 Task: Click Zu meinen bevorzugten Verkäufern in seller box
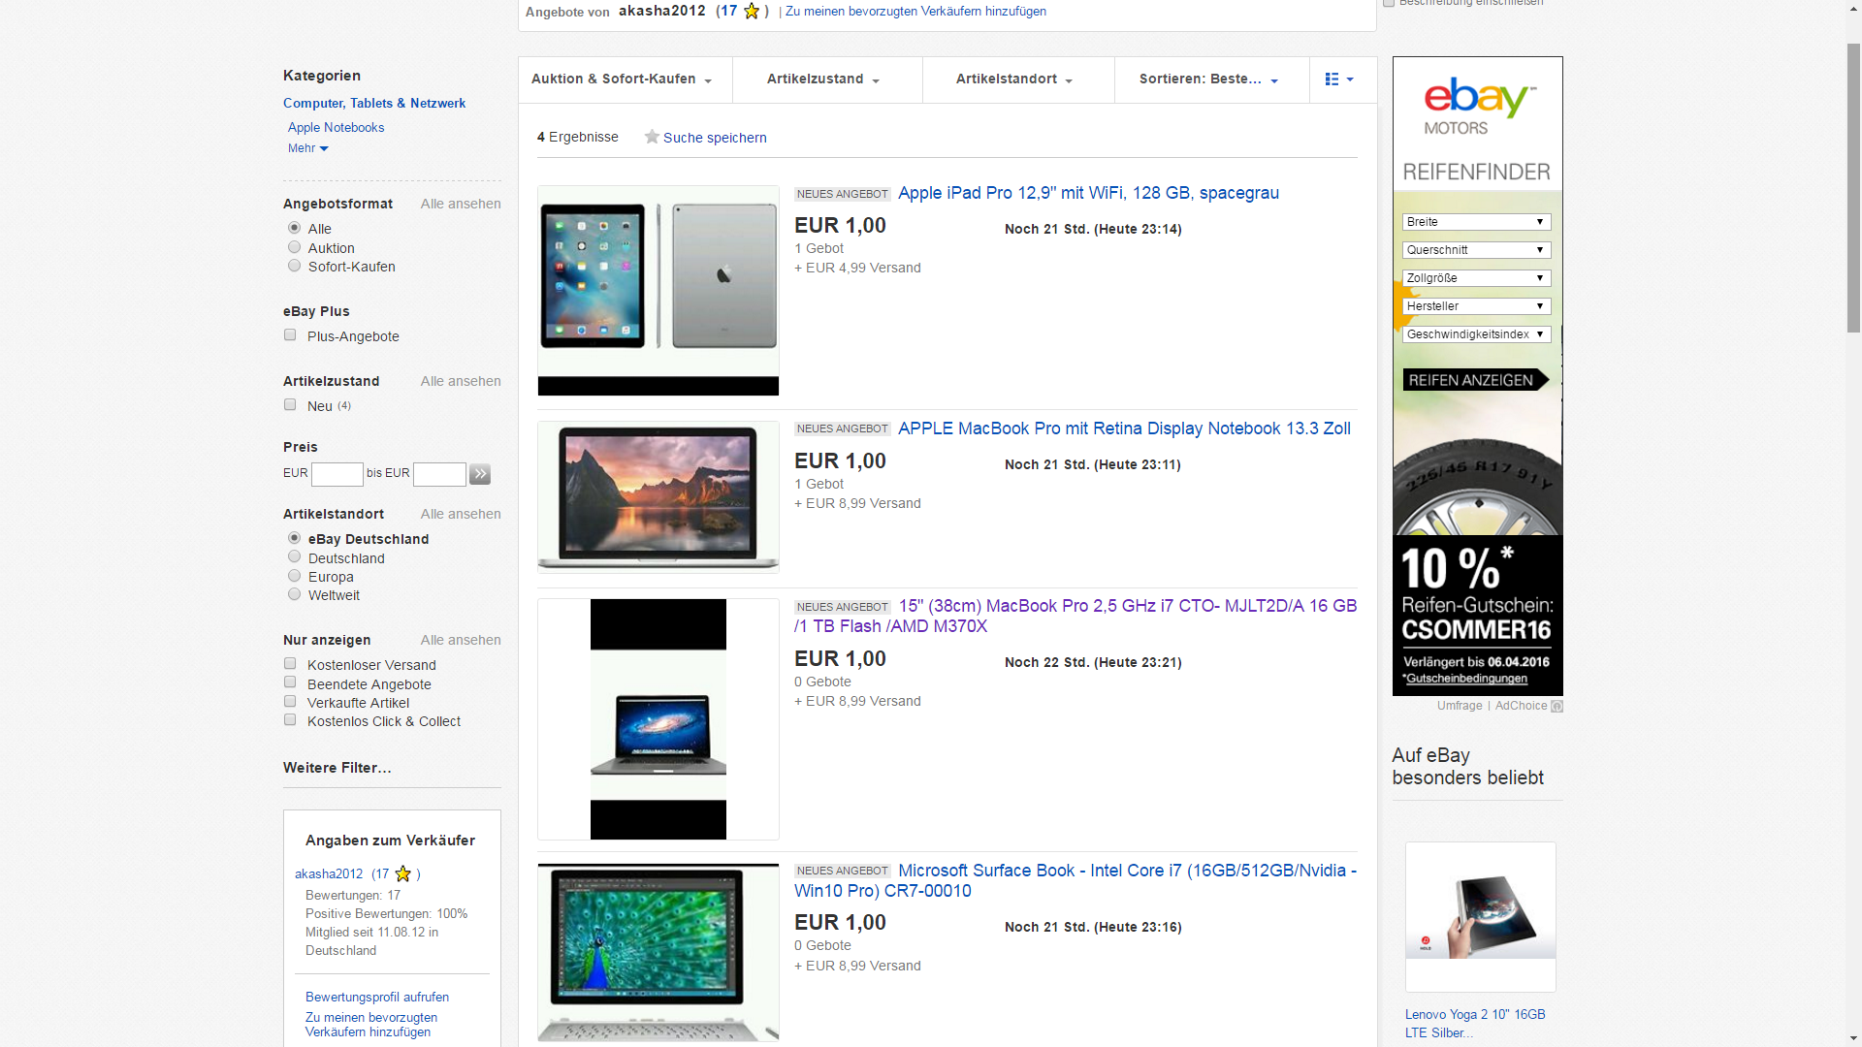[371, 1025]
